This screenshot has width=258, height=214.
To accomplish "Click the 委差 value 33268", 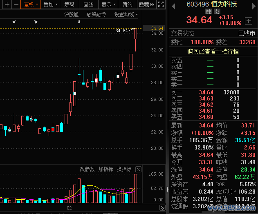I will (247, 42).
